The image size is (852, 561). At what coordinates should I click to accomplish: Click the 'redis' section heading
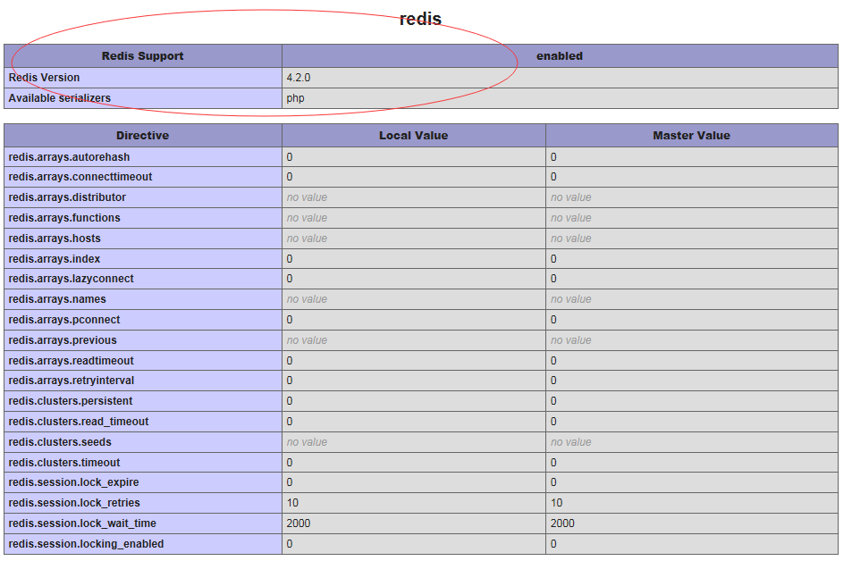tap(420, 19)
